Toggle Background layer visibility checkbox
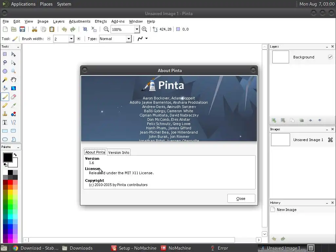This screenshot has height=252, width=336. (330, 57)
